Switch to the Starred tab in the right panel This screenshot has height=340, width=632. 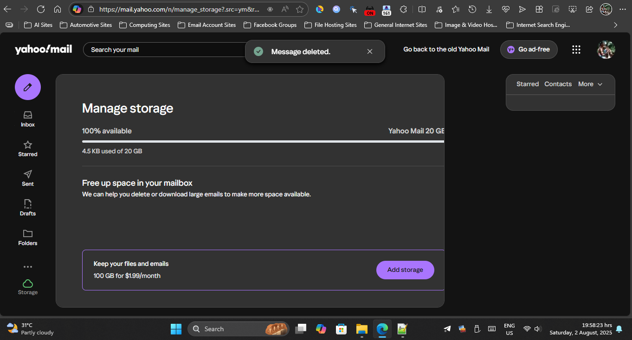click(528, 84)
